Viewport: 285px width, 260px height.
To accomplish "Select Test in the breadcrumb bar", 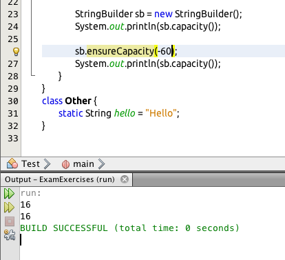I will point(30,164).
